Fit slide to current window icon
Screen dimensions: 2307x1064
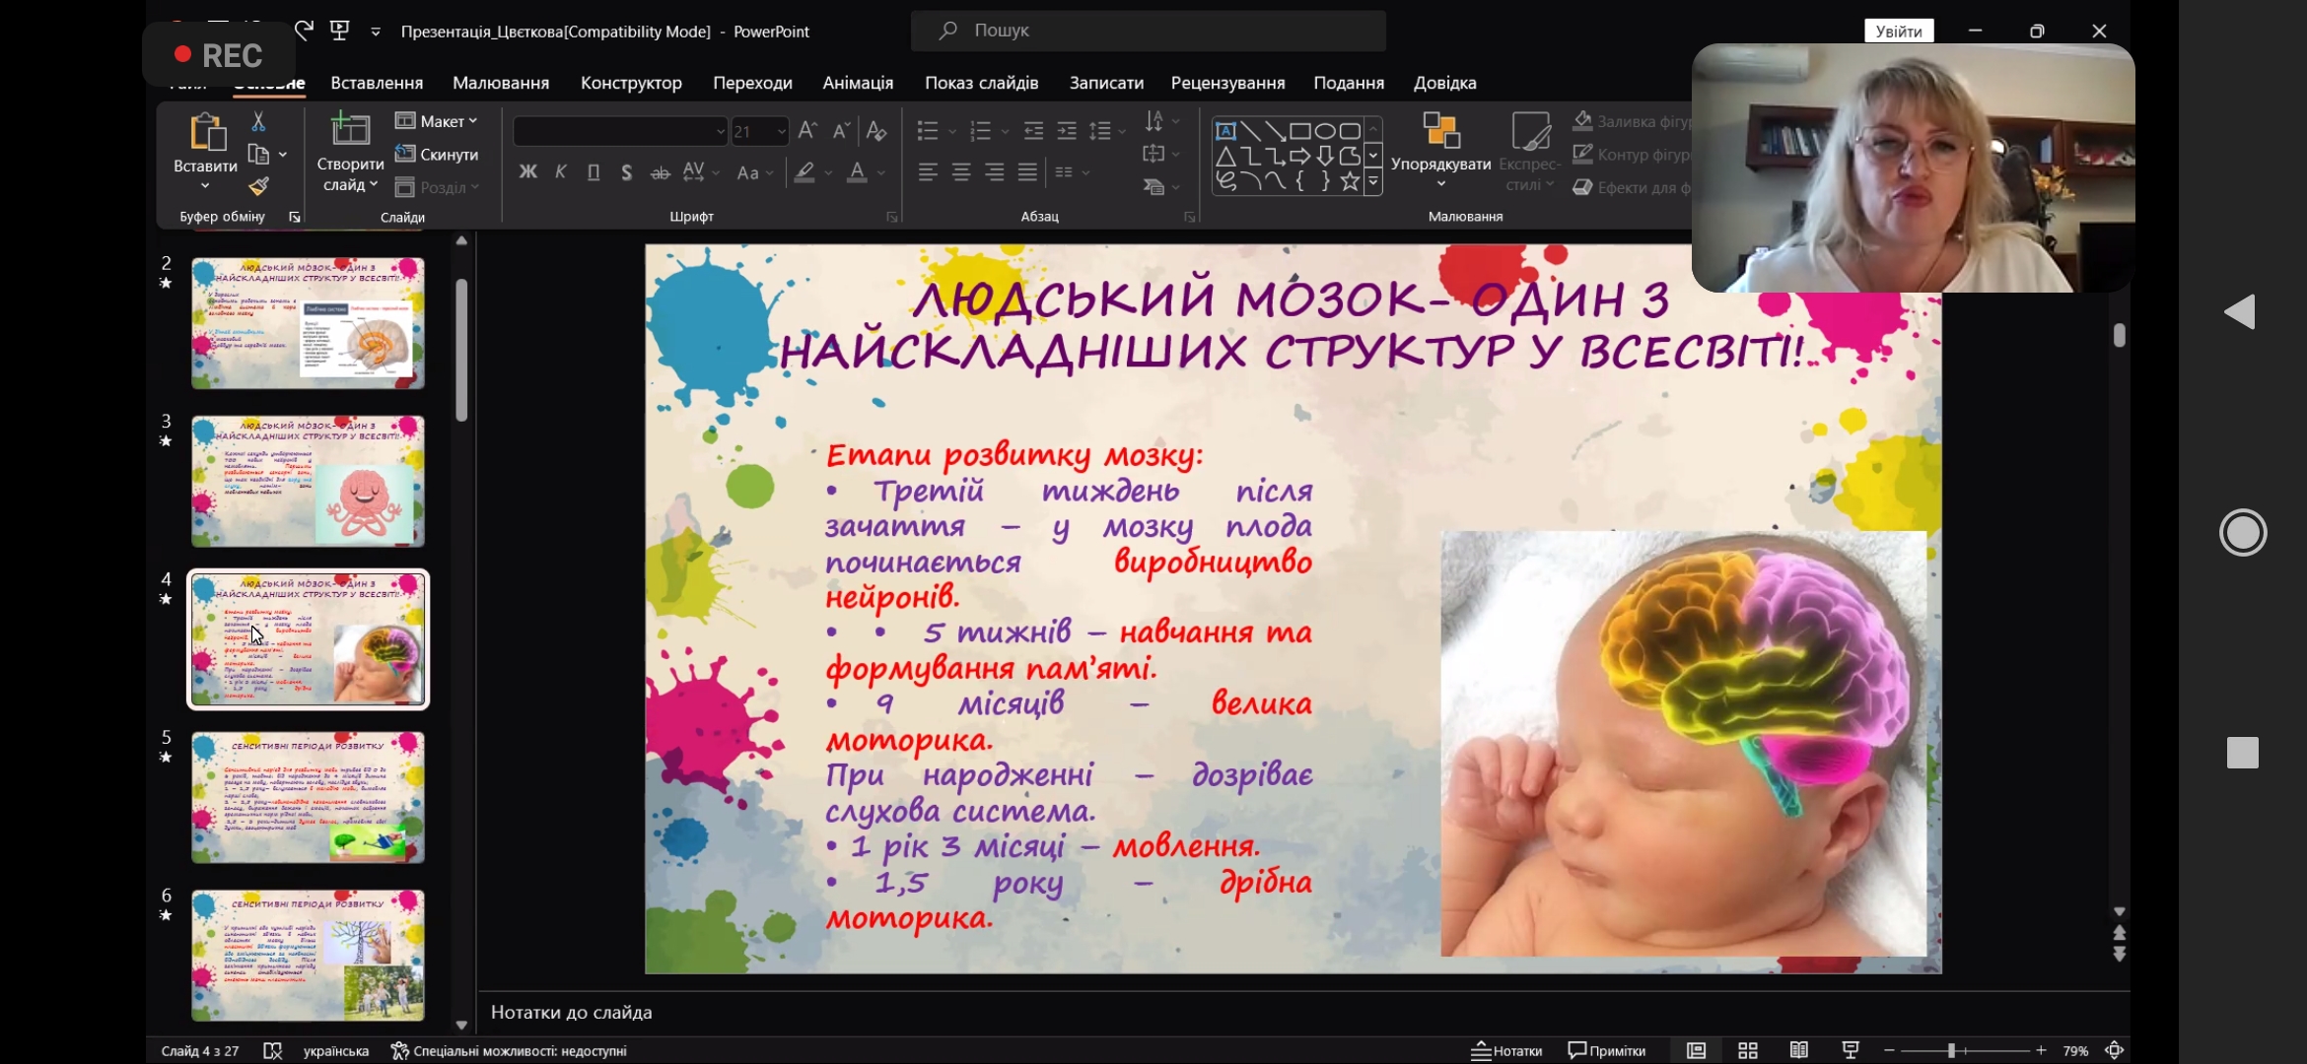pyautogui.click(x=2115, y=1050)
